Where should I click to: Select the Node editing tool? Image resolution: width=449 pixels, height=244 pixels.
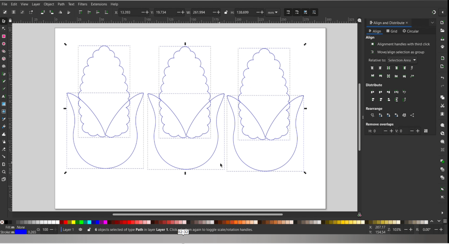[4, 28]
